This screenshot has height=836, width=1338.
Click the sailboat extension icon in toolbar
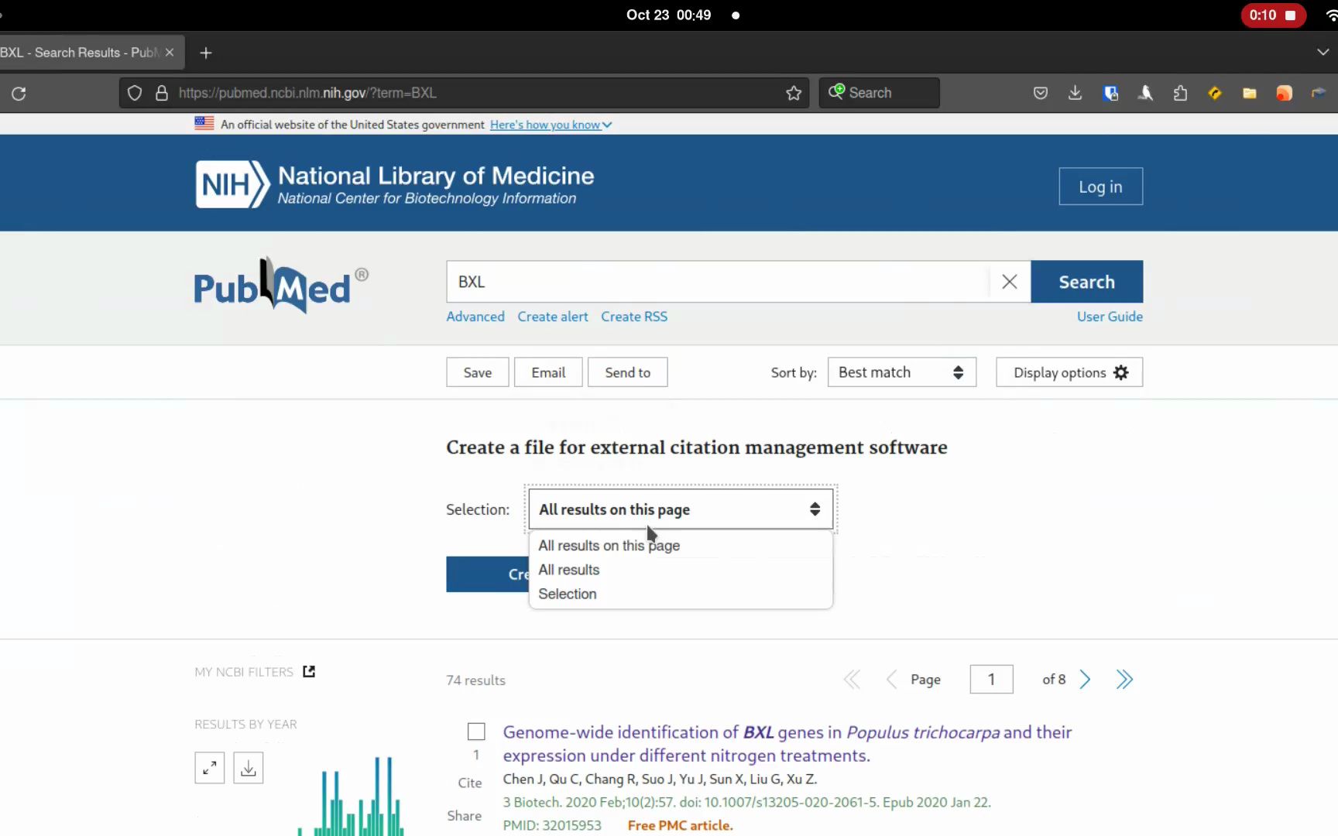pos(1145,93)
